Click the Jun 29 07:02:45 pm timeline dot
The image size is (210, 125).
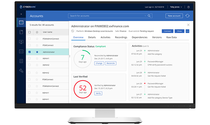click(145, 51)
